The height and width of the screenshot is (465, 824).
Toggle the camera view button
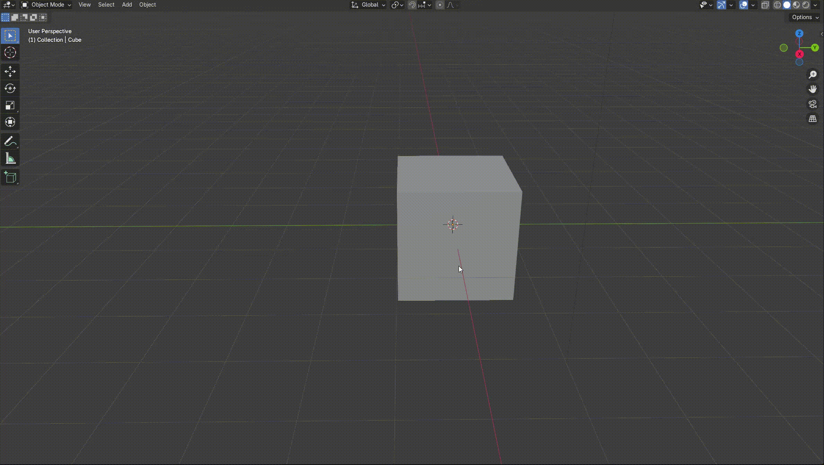click(813, 104)
